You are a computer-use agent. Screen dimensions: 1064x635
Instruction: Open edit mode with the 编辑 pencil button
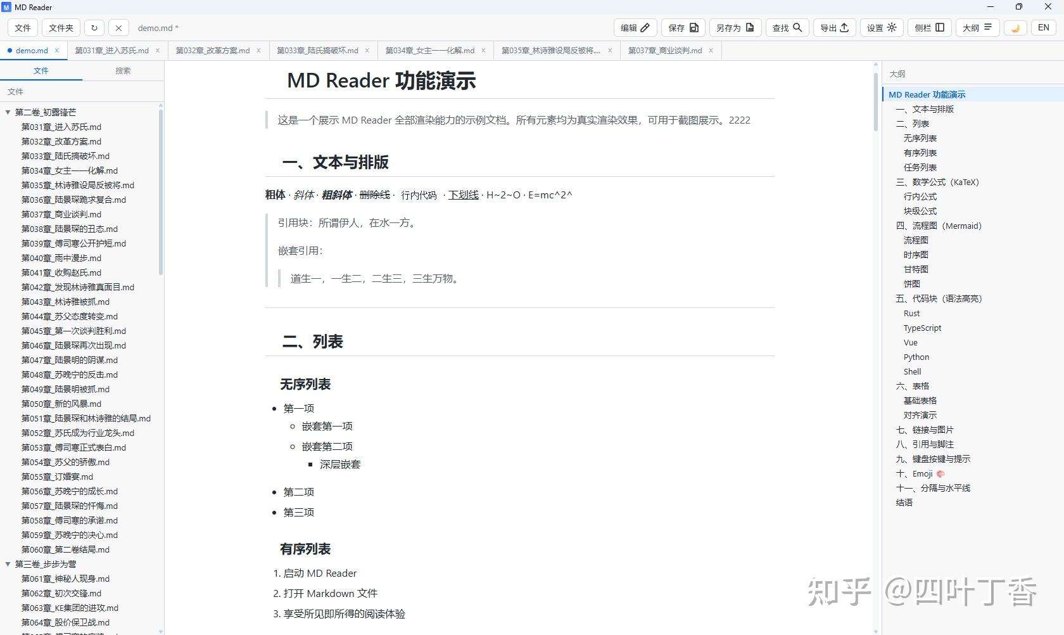click(635, 28)
